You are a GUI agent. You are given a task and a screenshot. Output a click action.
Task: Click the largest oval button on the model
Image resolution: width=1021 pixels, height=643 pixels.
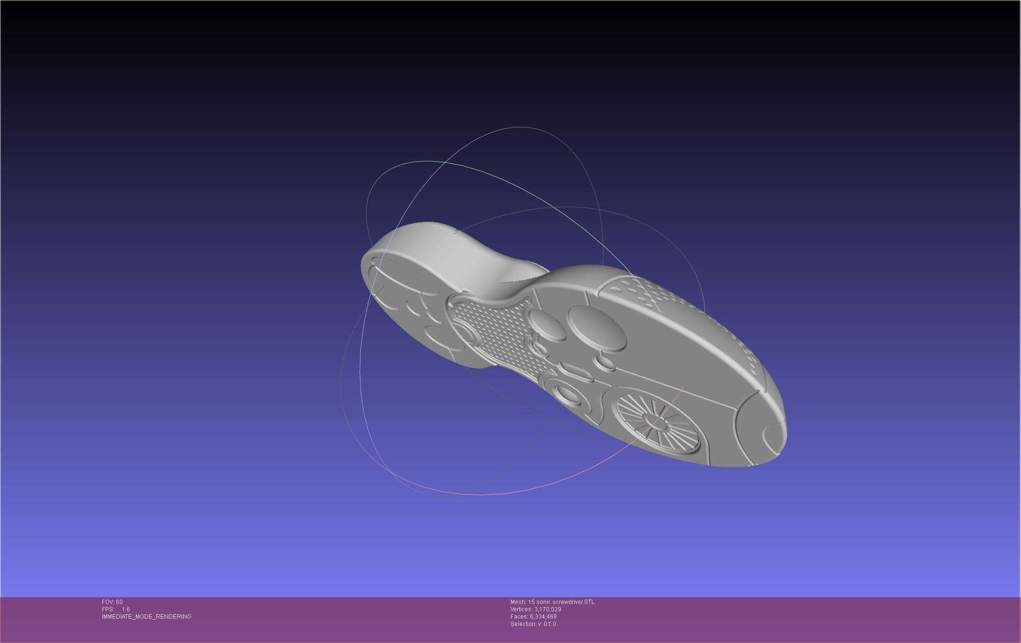596,328
